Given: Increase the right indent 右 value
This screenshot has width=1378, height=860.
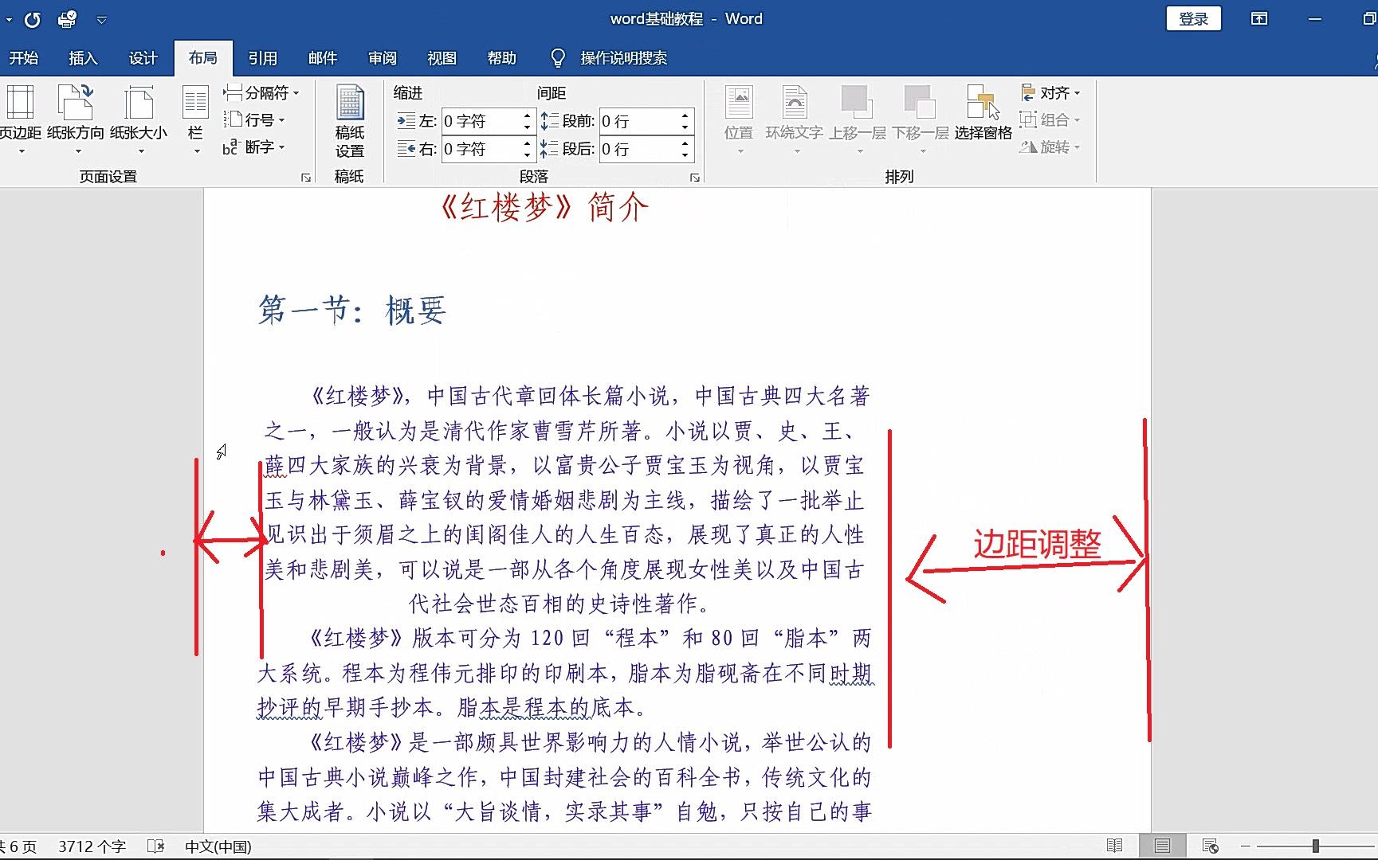Looking at the screenshot, I should pyautogui.click(x=527, y=143).
